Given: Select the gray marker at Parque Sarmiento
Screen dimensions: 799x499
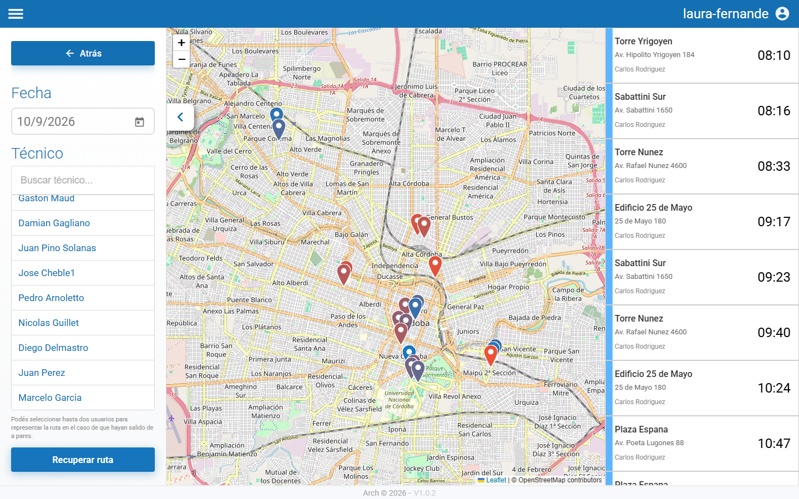Looking at the screenshot, I should tap(418, 370).
